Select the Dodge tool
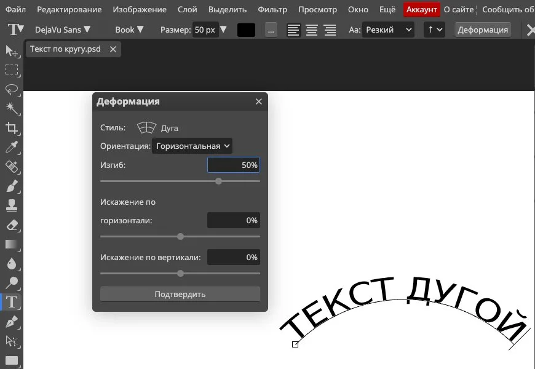Image resolution: width=535 pixels, height=369 pixels. coord(12,283)
